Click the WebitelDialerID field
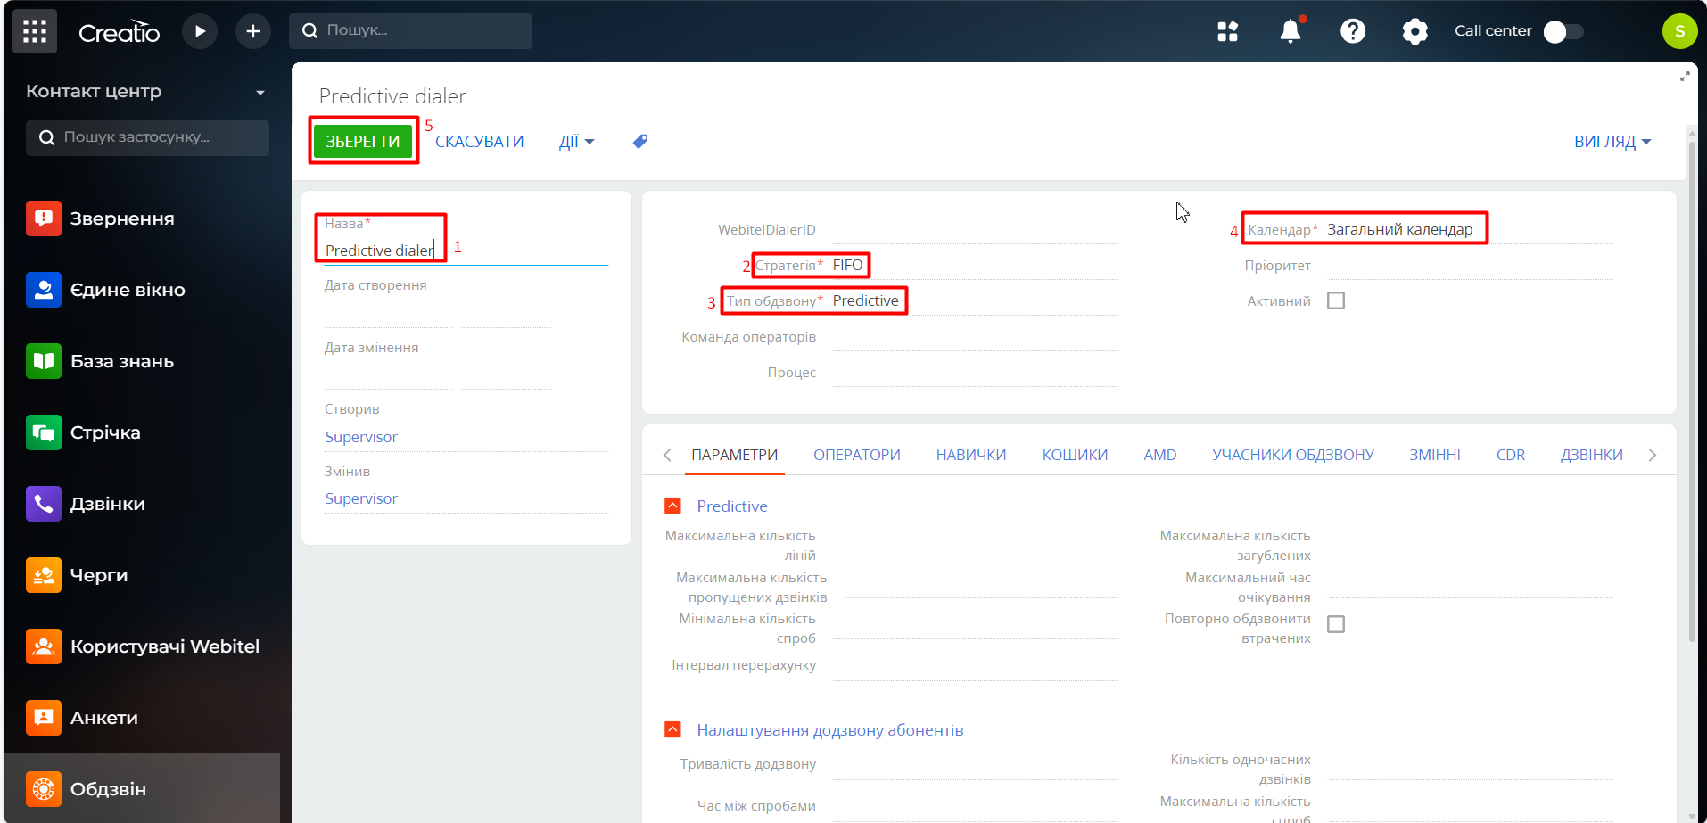 point(974,229)
